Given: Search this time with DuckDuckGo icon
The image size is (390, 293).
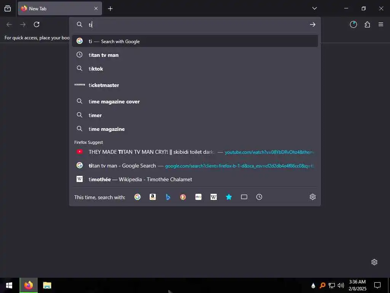Looking at the screenshot, I should point(183,197).
